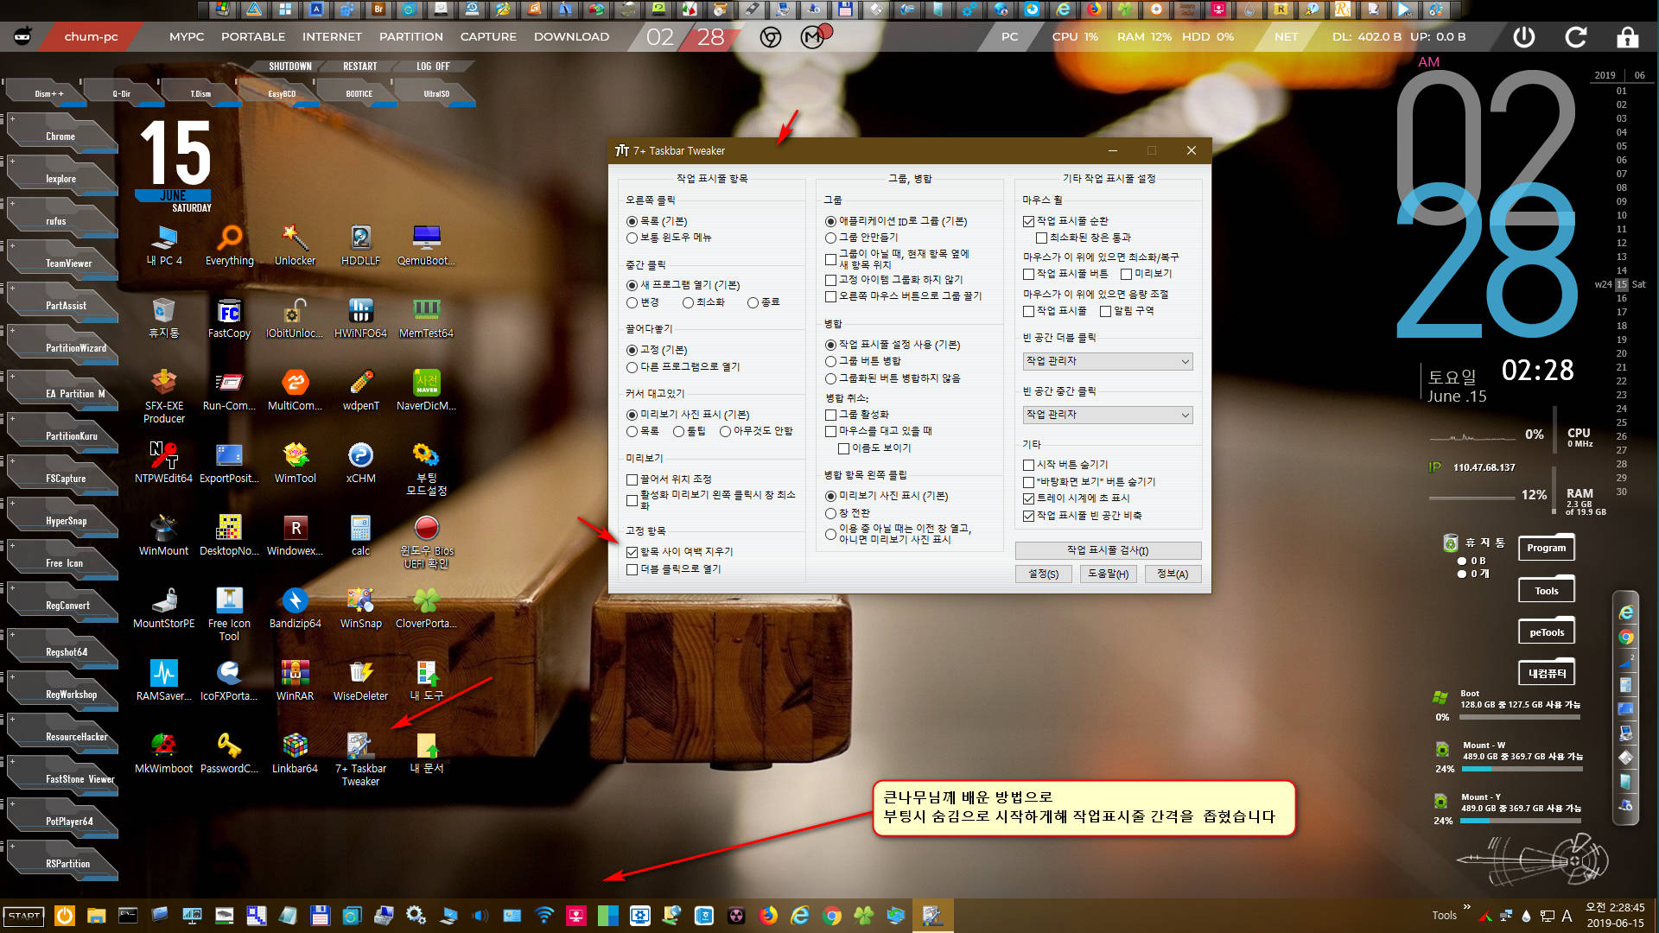1659x933 pixels.
Task: Click the RAM 12% usage bar
Action: click(x=1472, y=498)
